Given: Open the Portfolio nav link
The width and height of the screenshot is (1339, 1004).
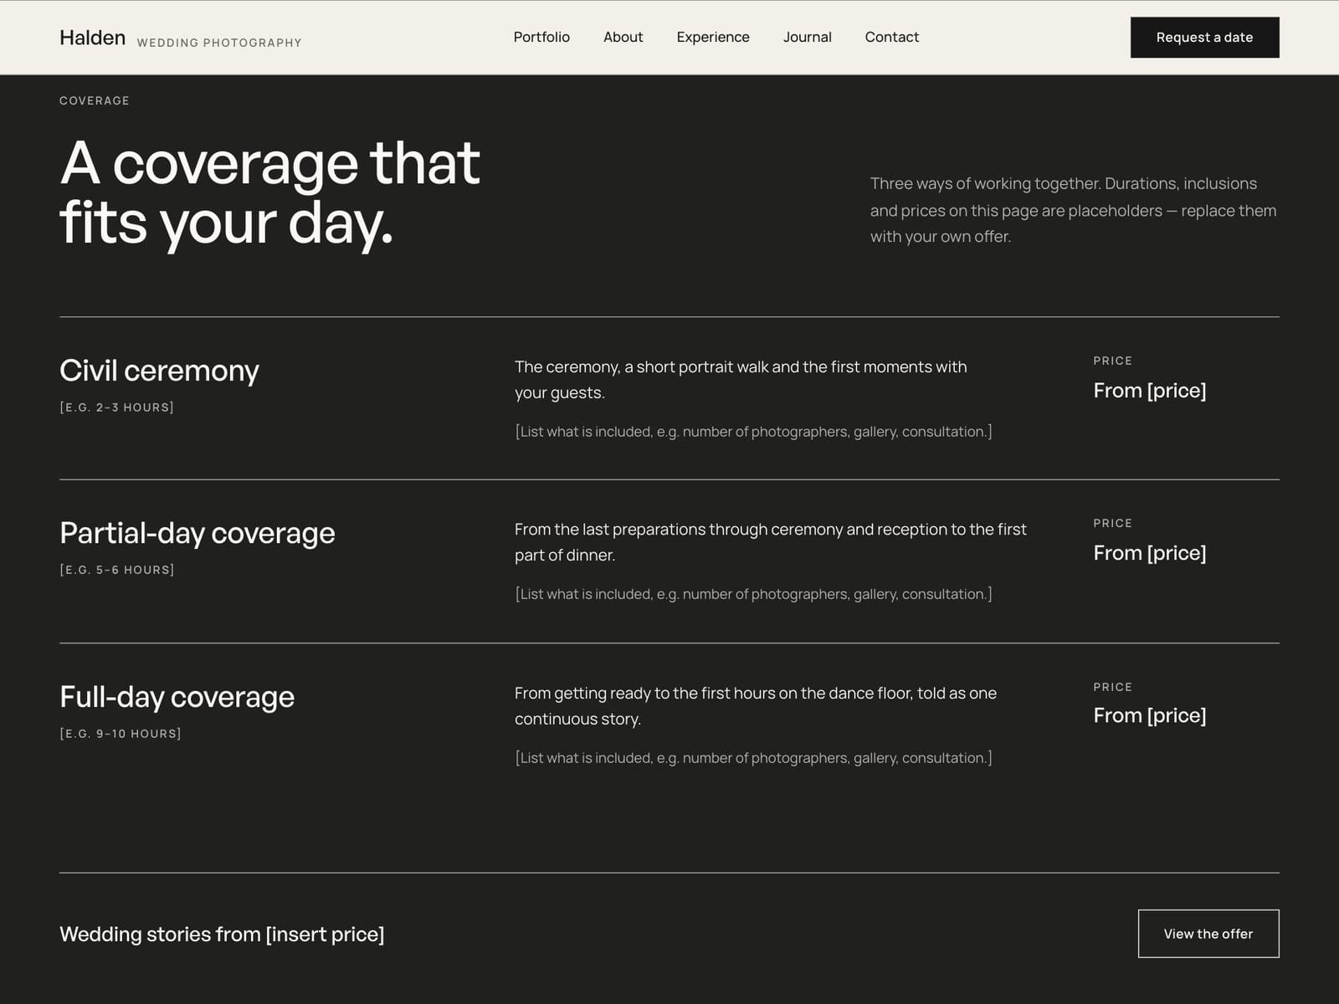Looking at the screenshot, I should pyautogui.click(x=541, y=37).
